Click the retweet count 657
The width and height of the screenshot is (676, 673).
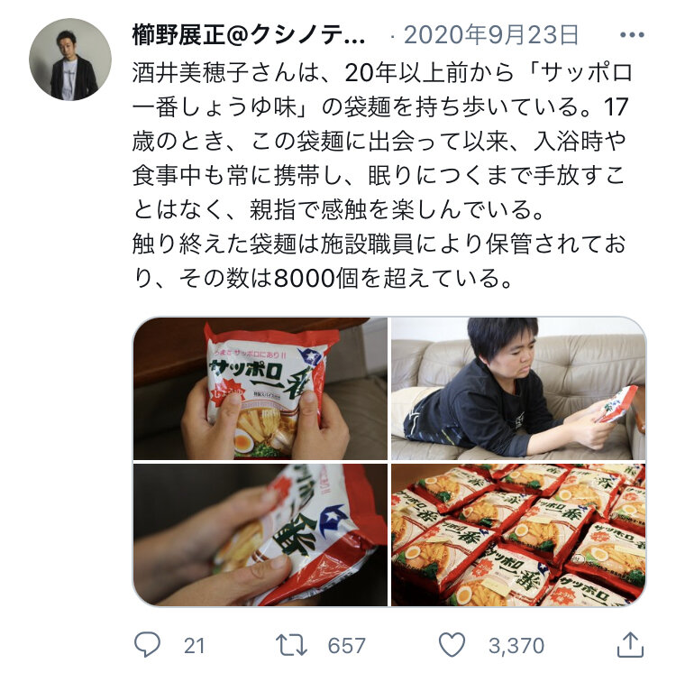[346, 646]
